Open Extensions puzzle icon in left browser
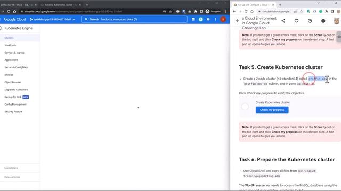This screenshot has width=341, height=191. click(x=196, y=11)
